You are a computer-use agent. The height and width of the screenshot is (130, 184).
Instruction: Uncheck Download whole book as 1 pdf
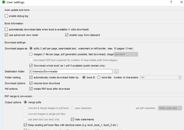pyautogui.click(x=31, y=66)
